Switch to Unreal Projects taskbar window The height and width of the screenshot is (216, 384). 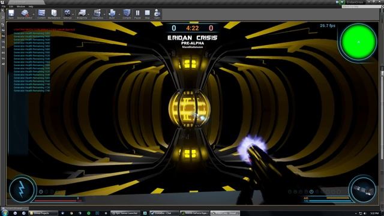pyautogui.click(x=43, y=214)
